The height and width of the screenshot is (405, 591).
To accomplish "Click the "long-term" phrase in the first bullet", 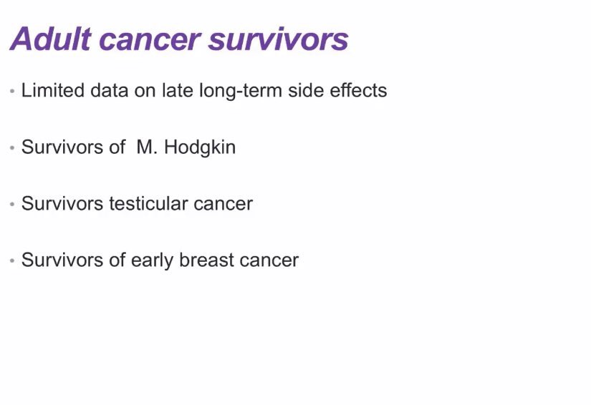I will [x=241, y=91].
